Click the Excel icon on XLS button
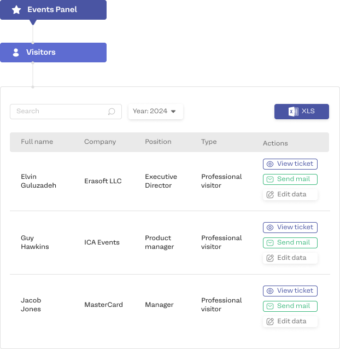The height and width of the screenshot is (349, 340). (x=294, y=112)
